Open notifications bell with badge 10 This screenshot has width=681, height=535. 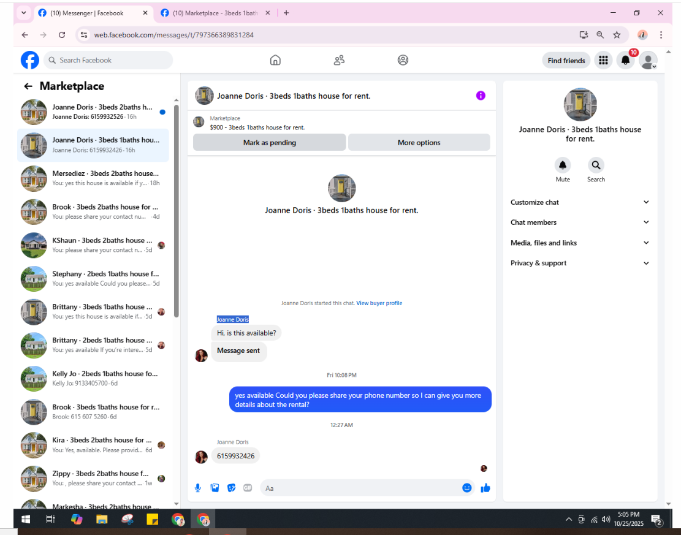pos(626,60)
